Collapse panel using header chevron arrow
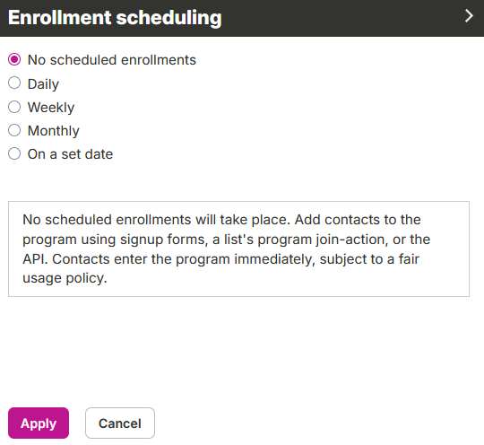Viewport: 484px width, 445px height. click(469, 16)
